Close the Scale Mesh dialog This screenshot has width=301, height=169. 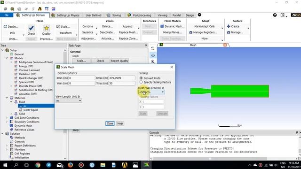tap(172, 67)
